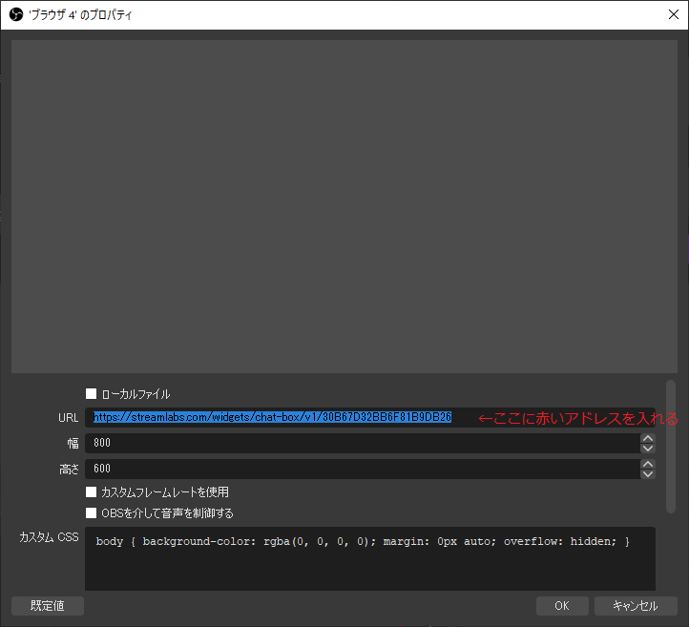This screenshot has width=689, height=627.
Task: Toggle カスタムフレームレートを使用 checkbox
Action: (x=92, y=492)
